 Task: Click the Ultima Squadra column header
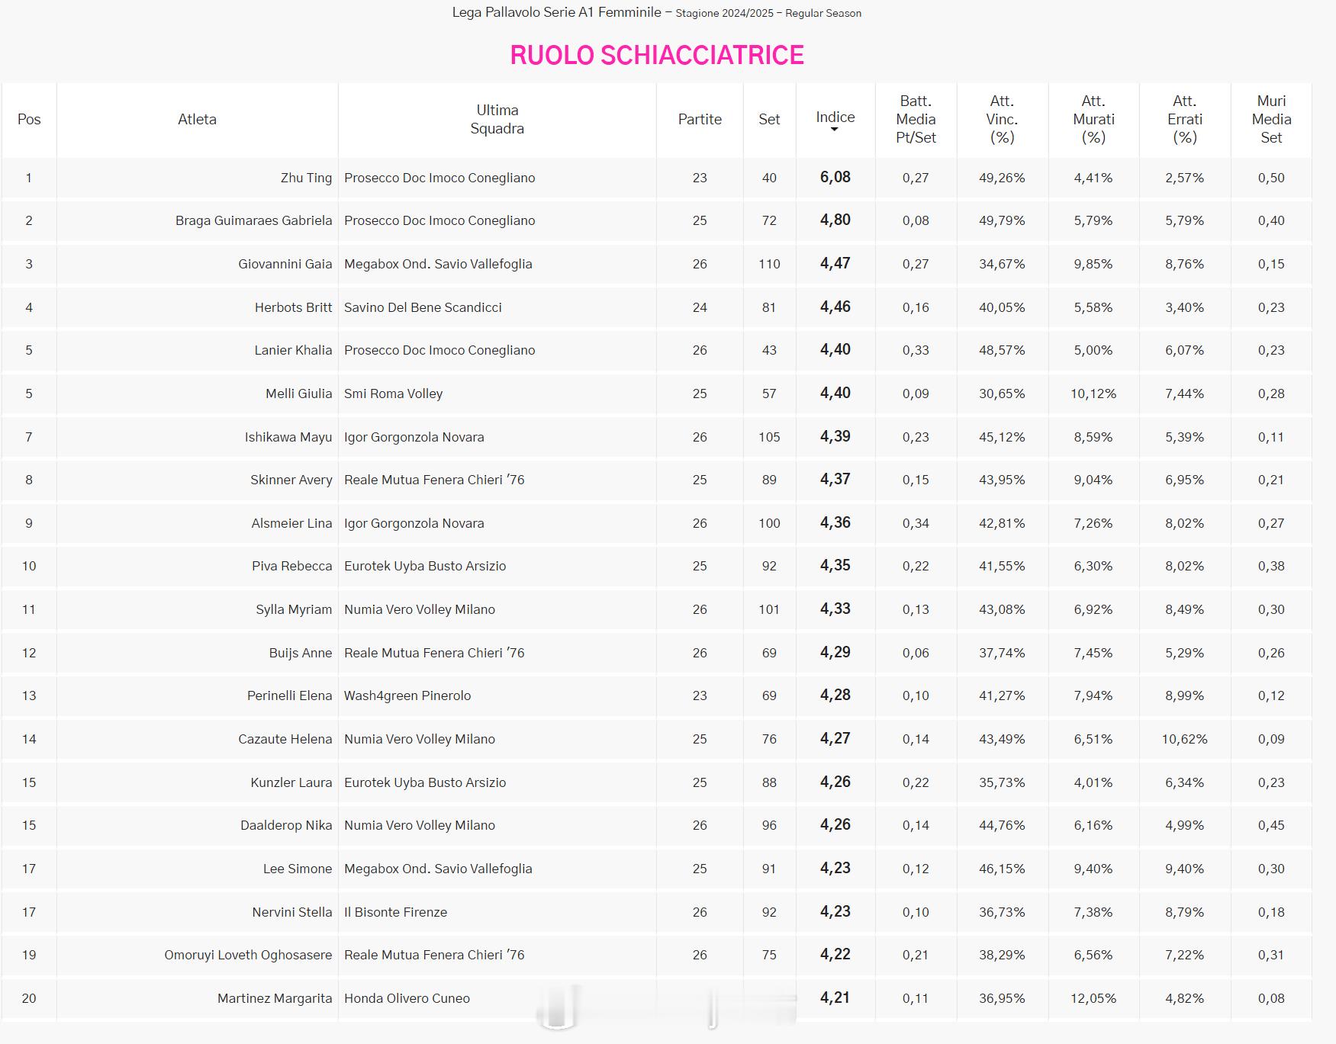tap(497, 119)
